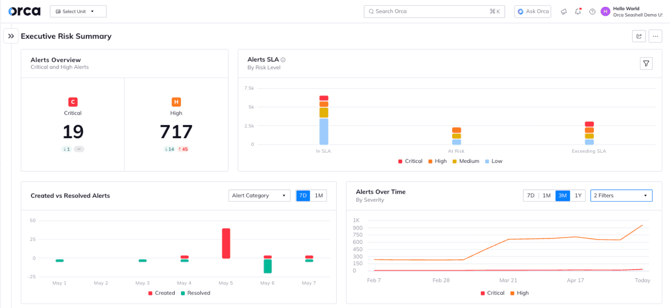Open the Alert Category dropdown
Image resolution: width=670 pixels, height=308 pixels.
[259, 195]
